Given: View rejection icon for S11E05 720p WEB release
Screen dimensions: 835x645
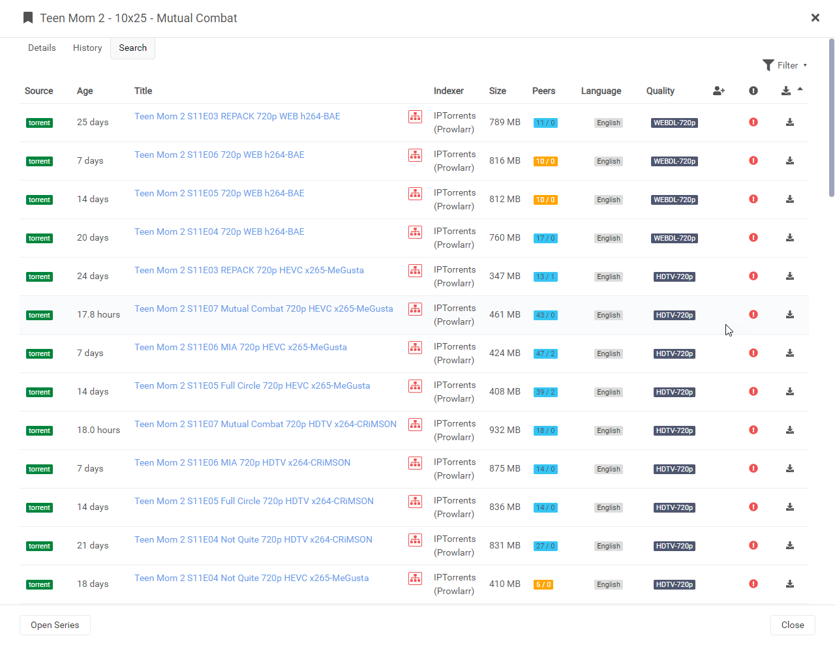Looking at the screenshot, I should [753, 199].
